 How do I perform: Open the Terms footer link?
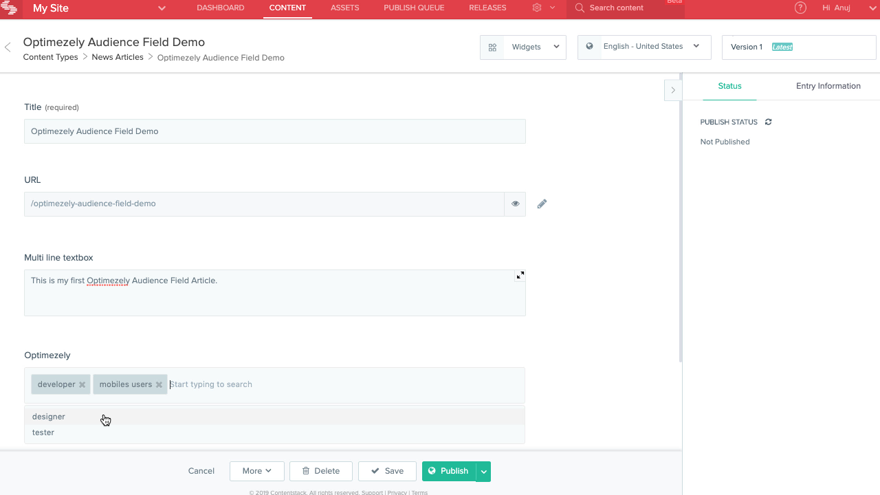pos(419,492)
